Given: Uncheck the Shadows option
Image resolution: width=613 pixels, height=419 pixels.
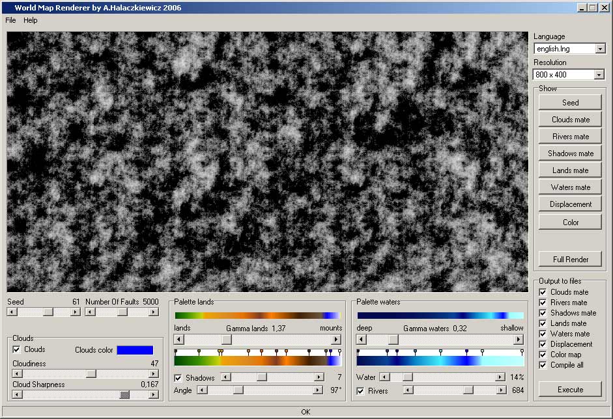Looking at the screenshot, I should tap(178, 378).
